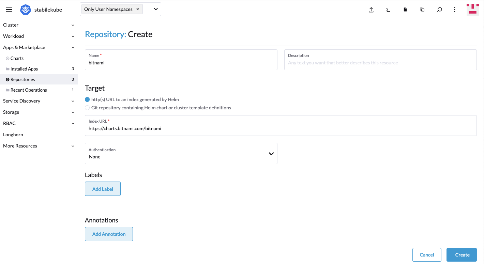The height and width of the screenshot is (264, 484).
Task: Open Longhorn in the sidebar
Action: [x=13, y=135]
